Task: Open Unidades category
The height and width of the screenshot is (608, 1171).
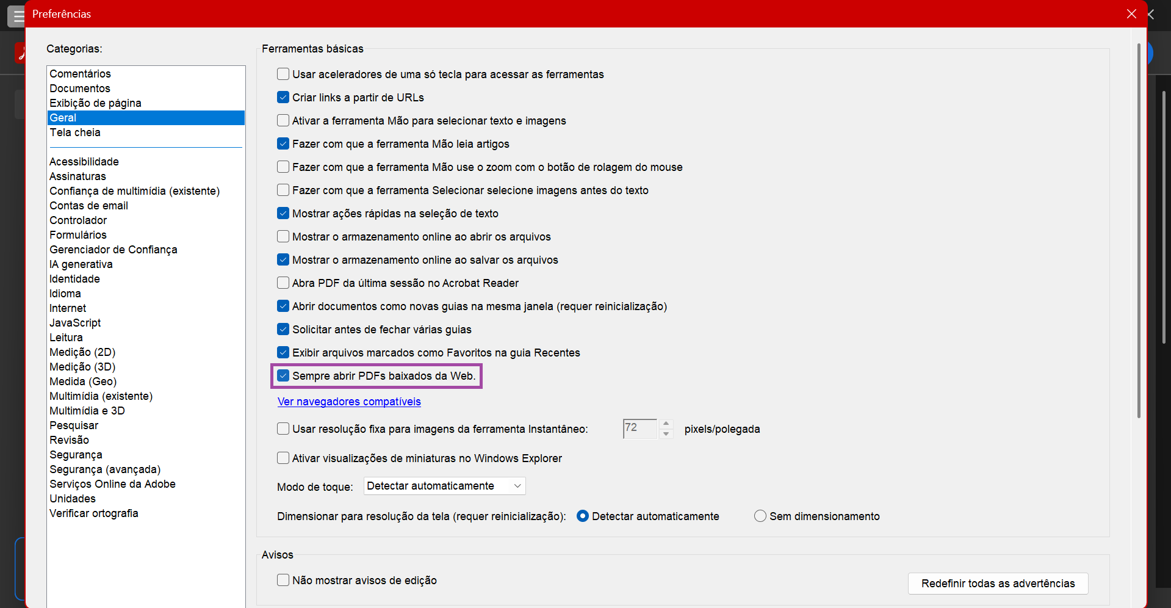Action: [146, 499]
